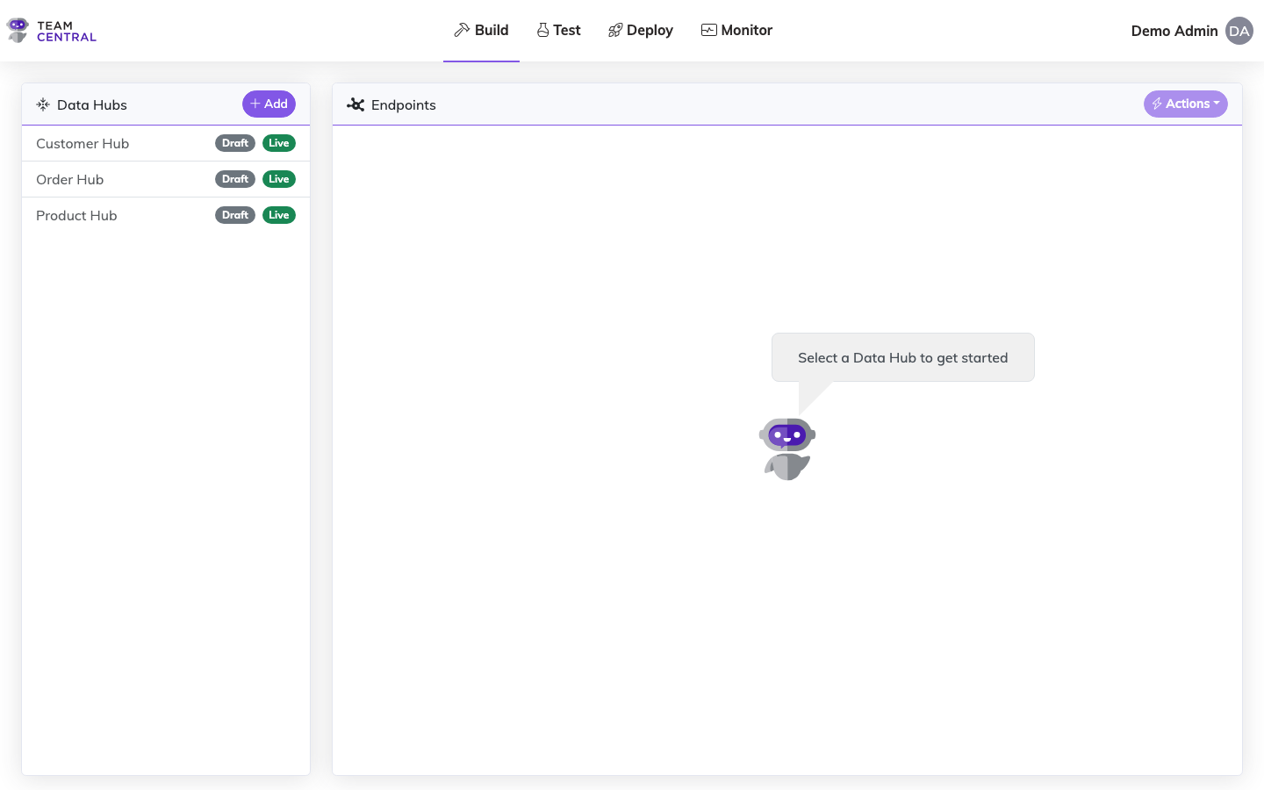Click the chart icon beside Monitor
The height and width of the screenshot is (790, 1264).
(707, 29)
